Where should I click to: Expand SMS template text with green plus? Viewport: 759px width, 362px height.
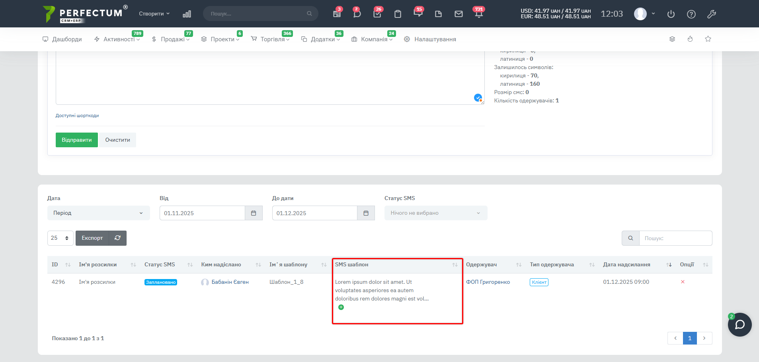[341, 307]
